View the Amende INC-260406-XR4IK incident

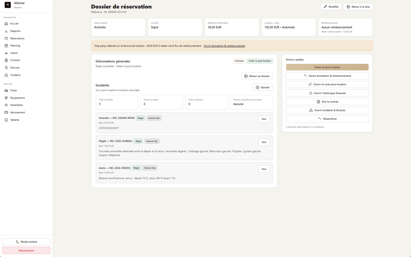[x=264, y=119]
